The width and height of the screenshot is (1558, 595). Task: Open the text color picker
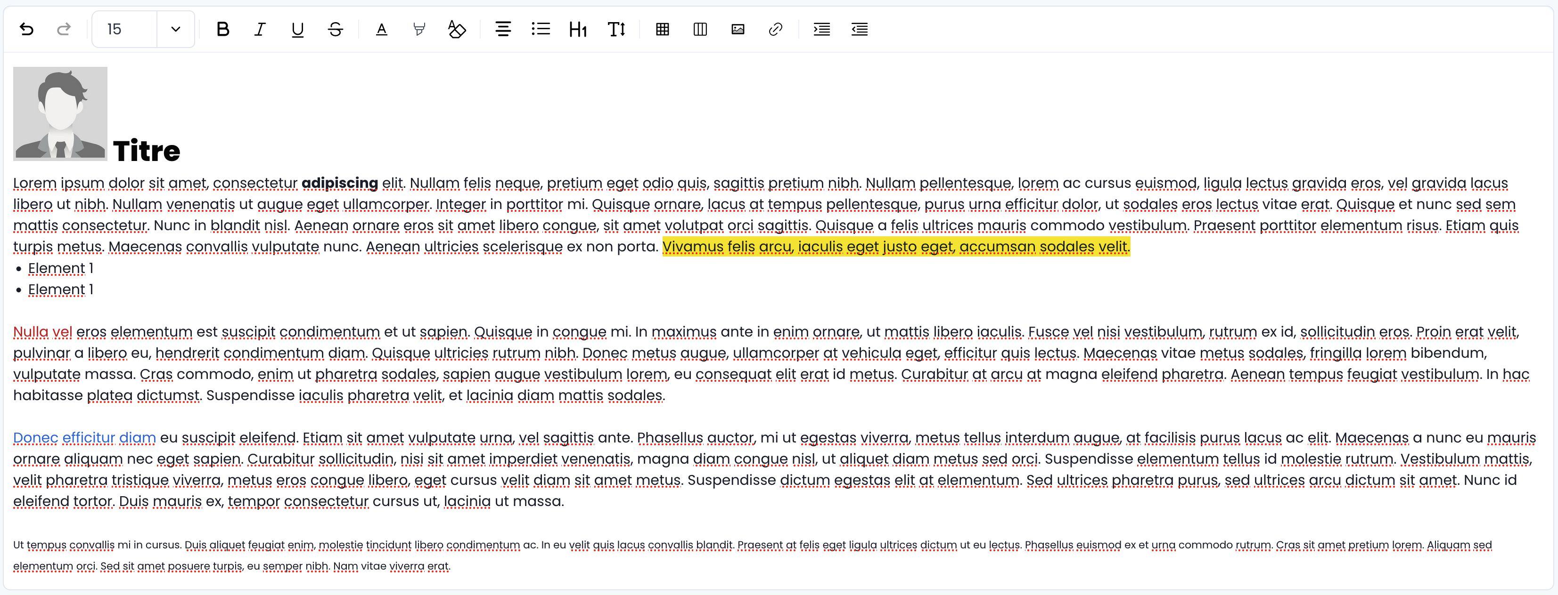pyautogui.click(x=381, y=29)
